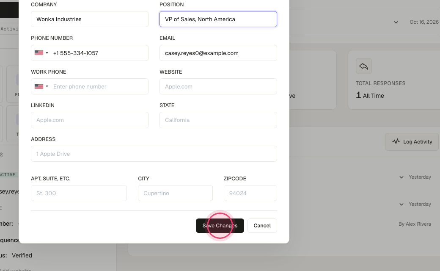The width and height of the screenshot is (440, 271).
Task: Click the reply arrow icon above Total Responses
Action: coord(364,66)
